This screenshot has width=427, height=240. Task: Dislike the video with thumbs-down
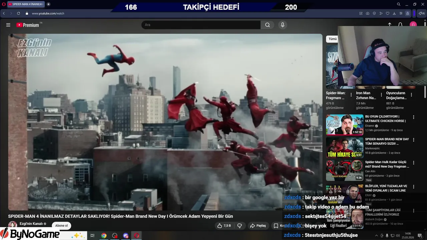[x=240, y=226]
